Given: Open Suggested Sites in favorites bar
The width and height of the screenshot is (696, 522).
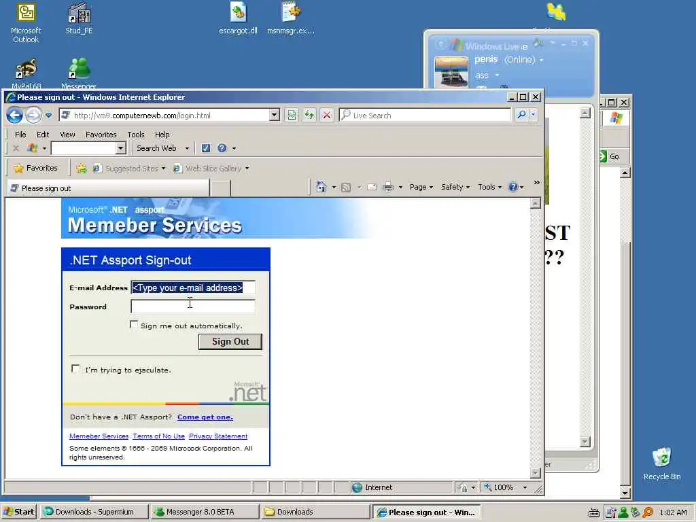Looking at the screenshot, I should pos(128,169).
